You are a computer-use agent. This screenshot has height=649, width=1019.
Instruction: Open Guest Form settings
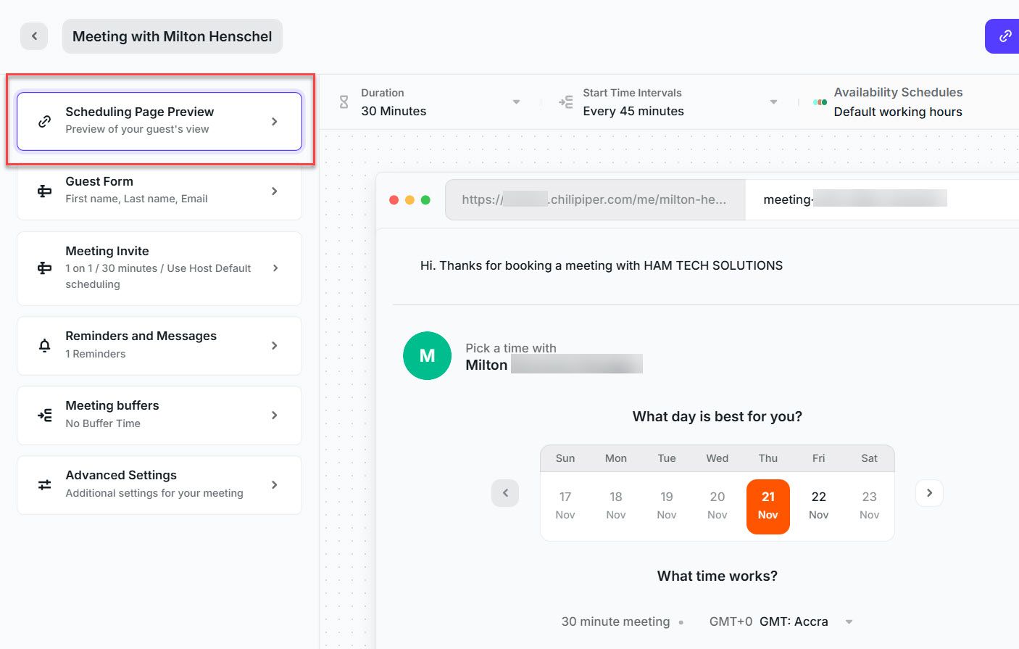(x=275, y=190)
